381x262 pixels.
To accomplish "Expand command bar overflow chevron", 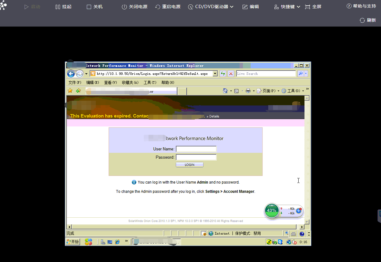I will (x=307, y=89).
